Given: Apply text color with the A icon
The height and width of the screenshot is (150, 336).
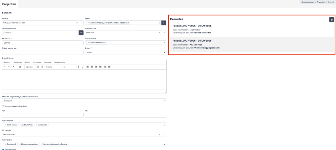Looking at the screenshot, I should (x=13, y=67).
